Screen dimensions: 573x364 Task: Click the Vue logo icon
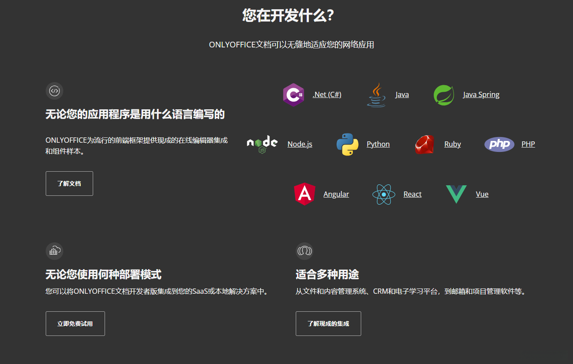pos(456,194)
